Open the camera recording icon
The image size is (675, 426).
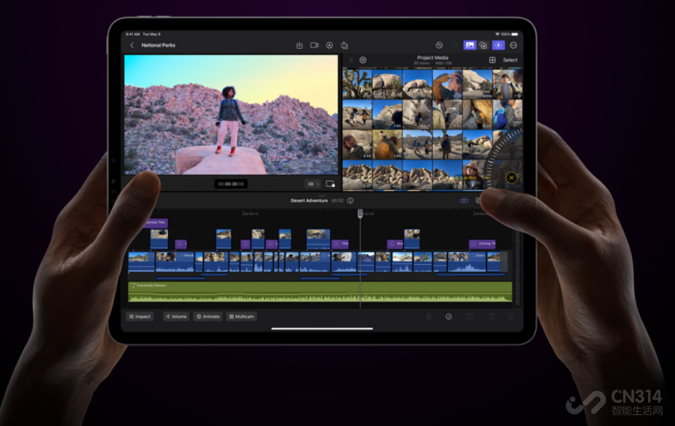click(315, 45)
